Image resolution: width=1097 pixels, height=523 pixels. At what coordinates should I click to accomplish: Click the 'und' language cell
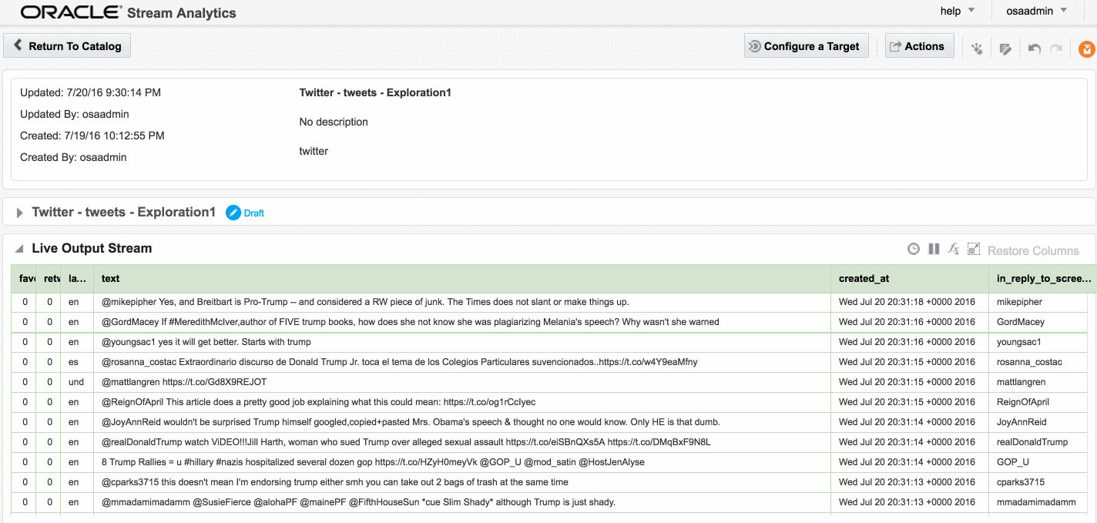(76, 382)
